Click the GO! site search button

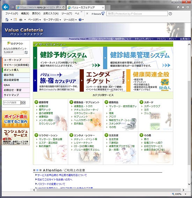(23, 103)
